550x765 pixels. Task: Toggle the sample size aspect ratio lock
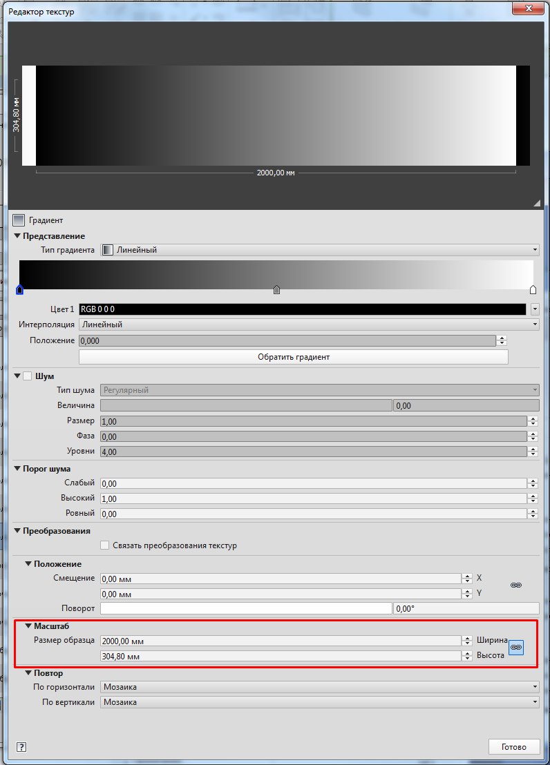tap(516, 648)
